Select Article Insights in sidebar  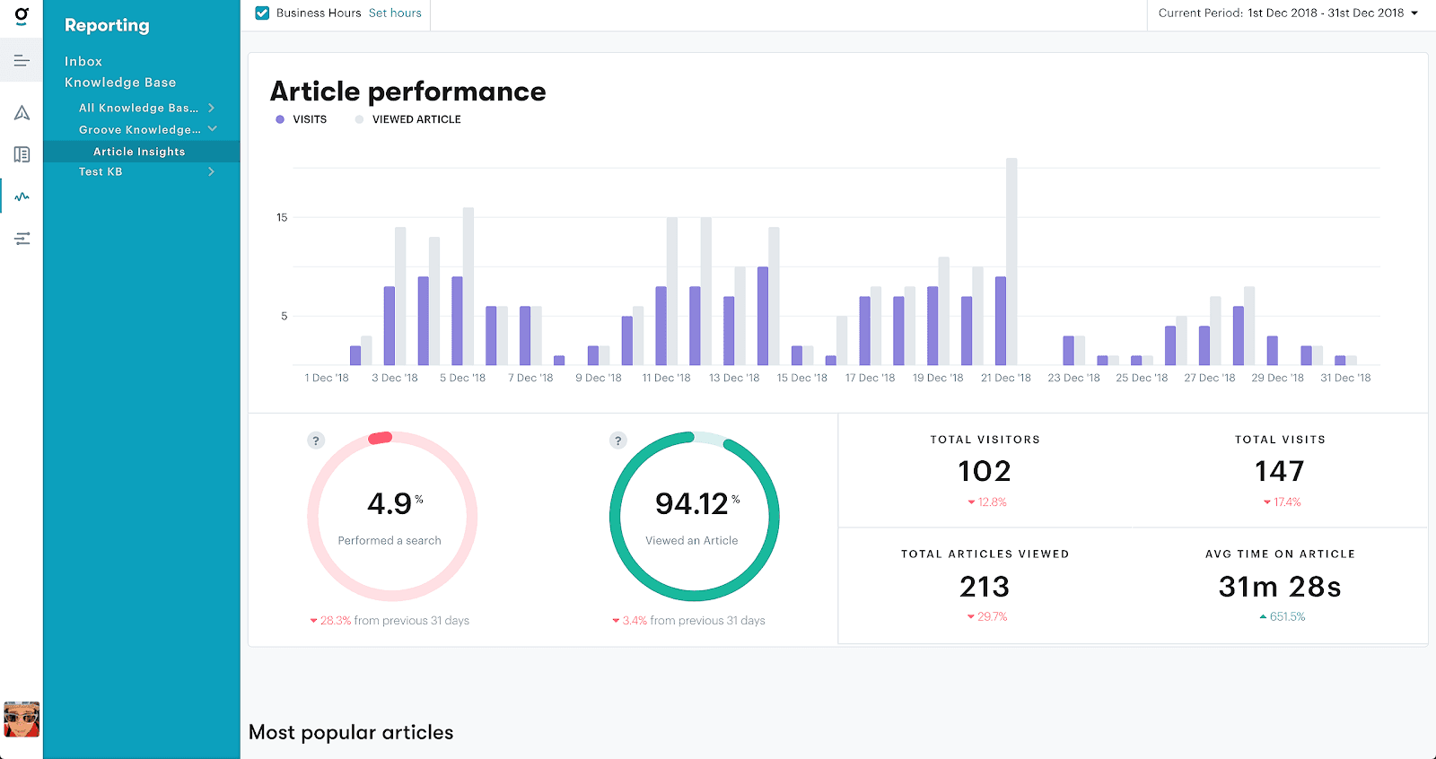[139, 152]
